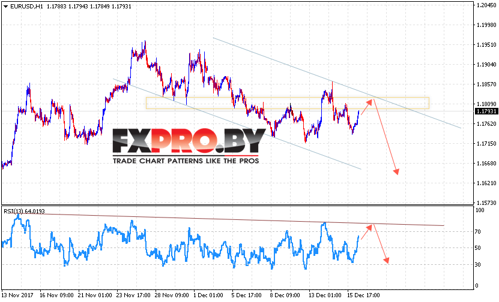Select the current price tag 1.17931
The height and width of the screenshot is (302, 499).
(x=486, y=111)
